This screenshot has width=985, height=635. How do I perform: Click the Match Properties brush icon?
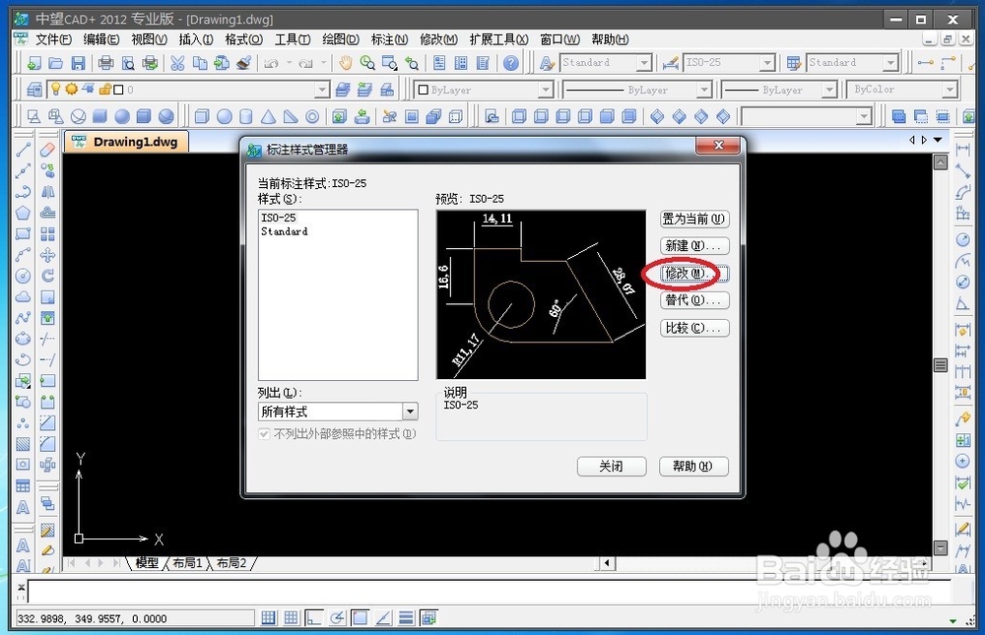click(x=243, y=63)
